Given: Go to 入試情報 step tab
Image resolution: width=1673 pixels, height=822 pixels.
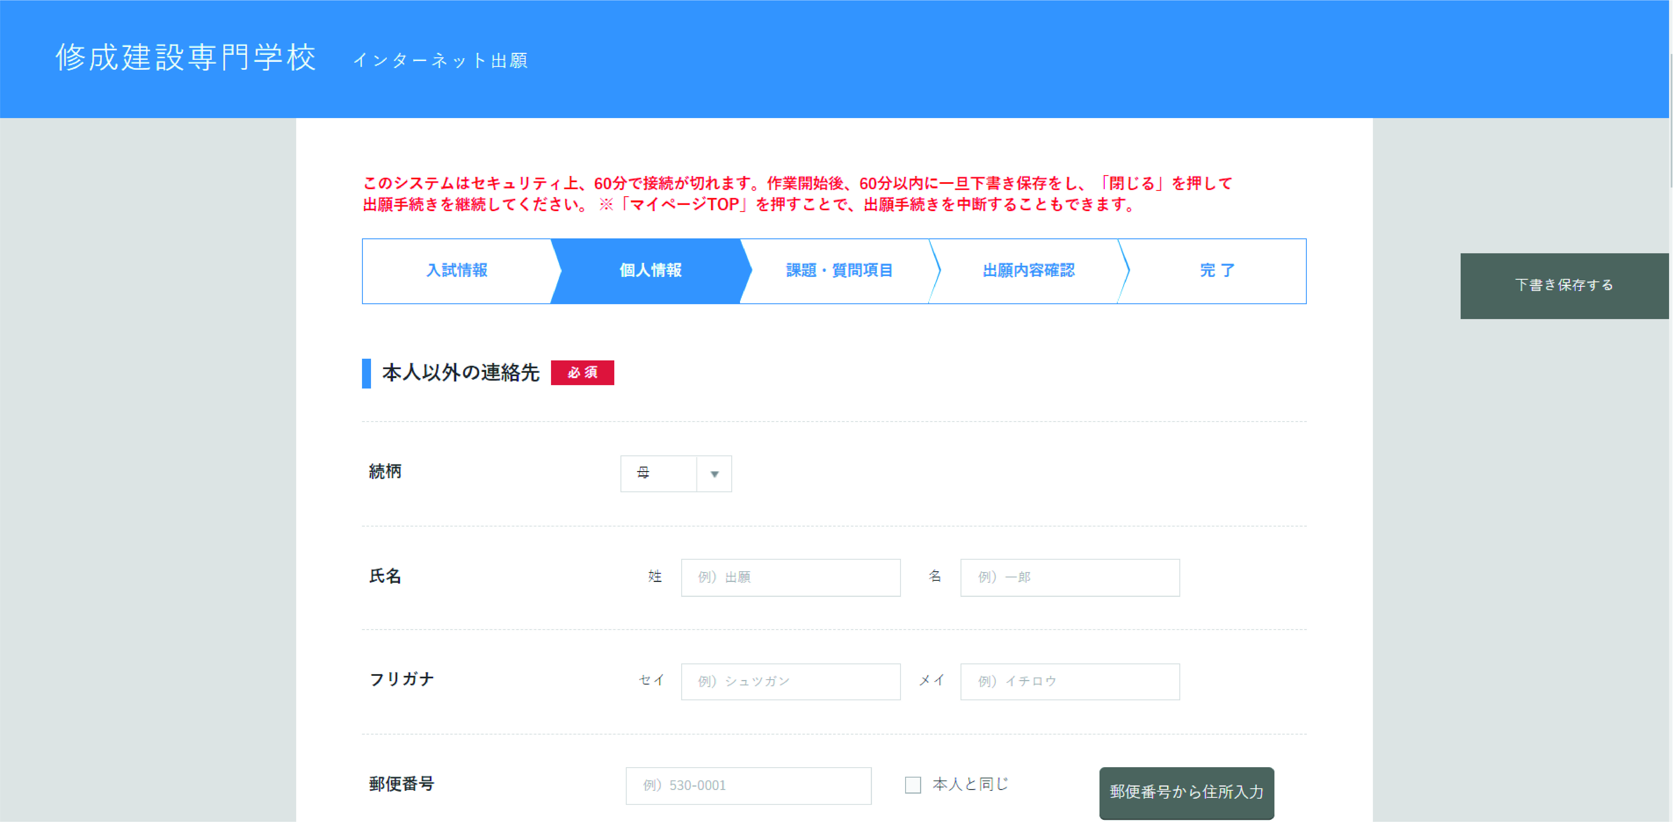Looking at the screenshot, I should pyautogui.click(x=457, y=270).
